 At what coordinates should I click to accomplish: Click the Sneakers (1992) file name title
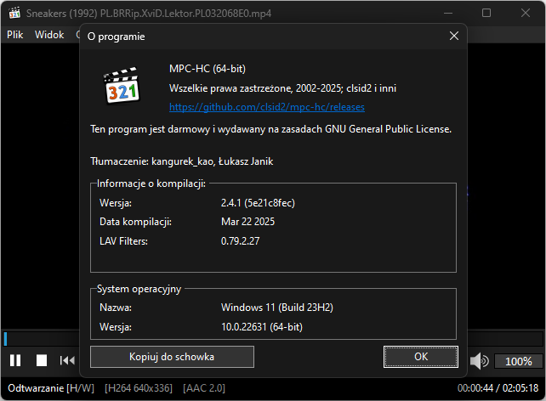[149, 14]
